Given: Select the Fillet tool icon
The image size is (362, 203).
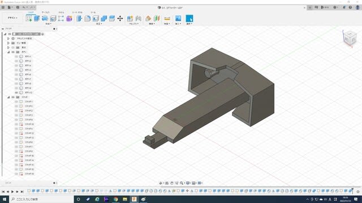Looking at the screenshot, I should point(88,19).
